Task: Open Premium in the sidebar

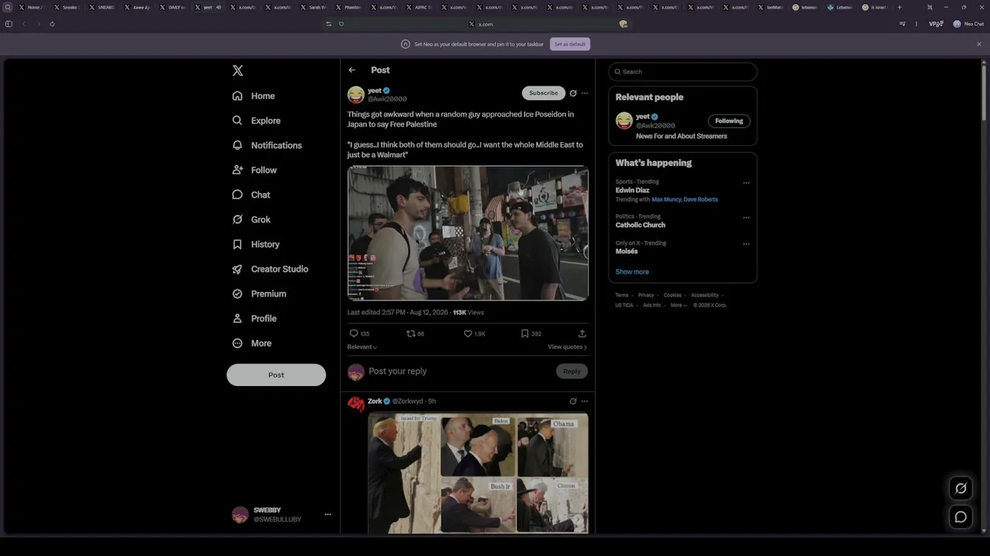Action: (x=259, y=293)
